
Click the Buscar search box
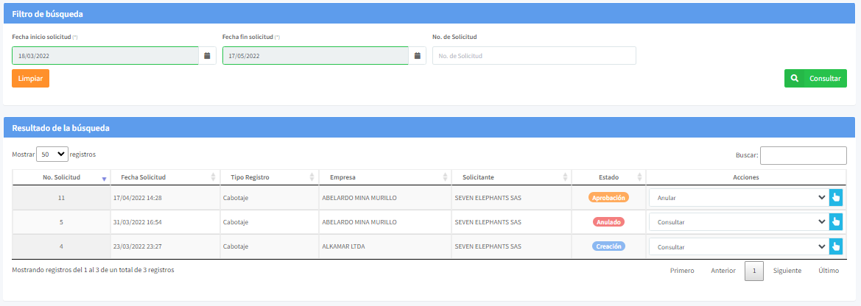803,155
